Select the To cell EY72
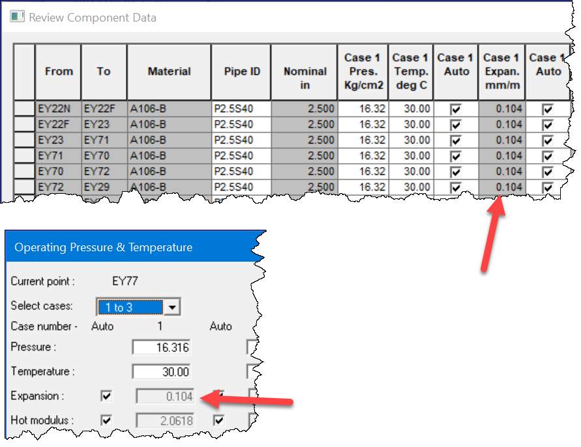Viewport: 581px width, 447px height. coord(104,172)
